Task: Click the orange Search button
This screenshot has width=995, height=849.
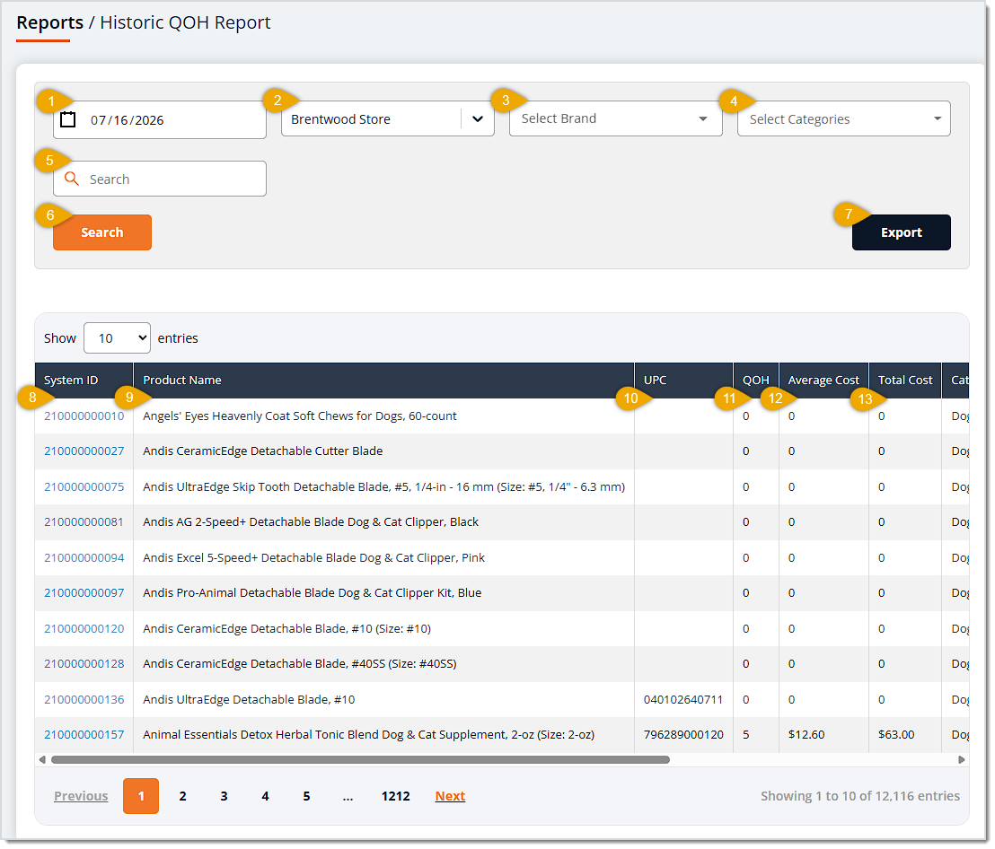Action: coord(102,233)
